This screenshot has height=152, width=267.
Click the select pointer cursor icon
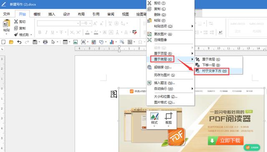click(x=53, y=42)
